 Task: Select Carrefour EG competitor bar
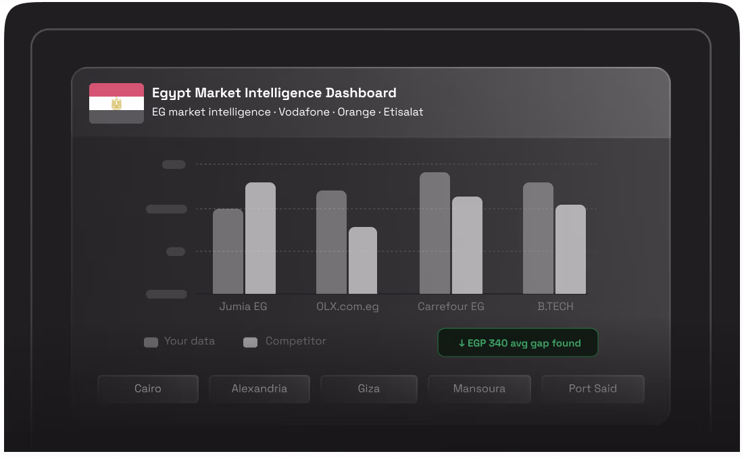(467, 245)
